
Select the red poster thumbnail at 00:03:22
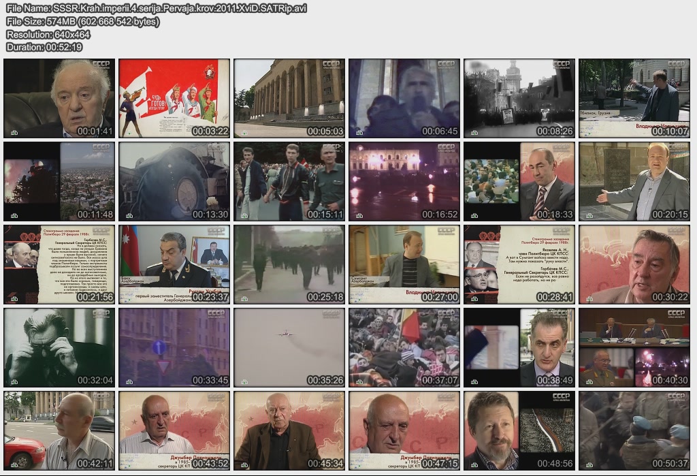click(x=174, y=98)
